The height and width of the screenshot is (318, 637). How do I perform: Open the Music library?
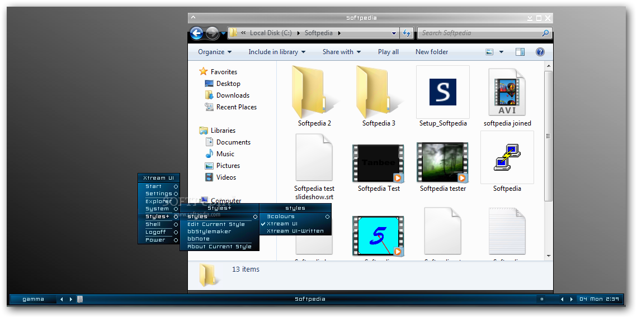pos(225,154)
